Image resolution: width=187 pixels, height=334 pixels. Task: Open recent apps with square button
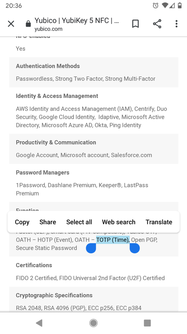[147, 323]
